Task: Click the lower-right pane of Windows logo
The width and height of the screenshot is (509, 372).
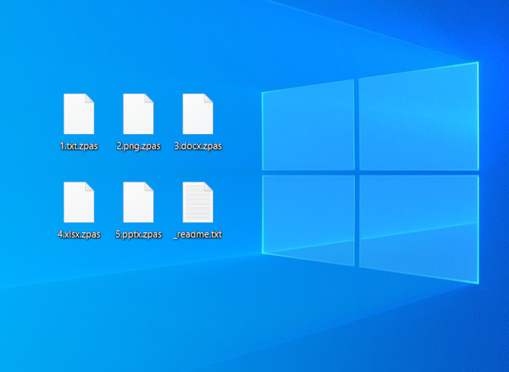Action: [418, 226]
